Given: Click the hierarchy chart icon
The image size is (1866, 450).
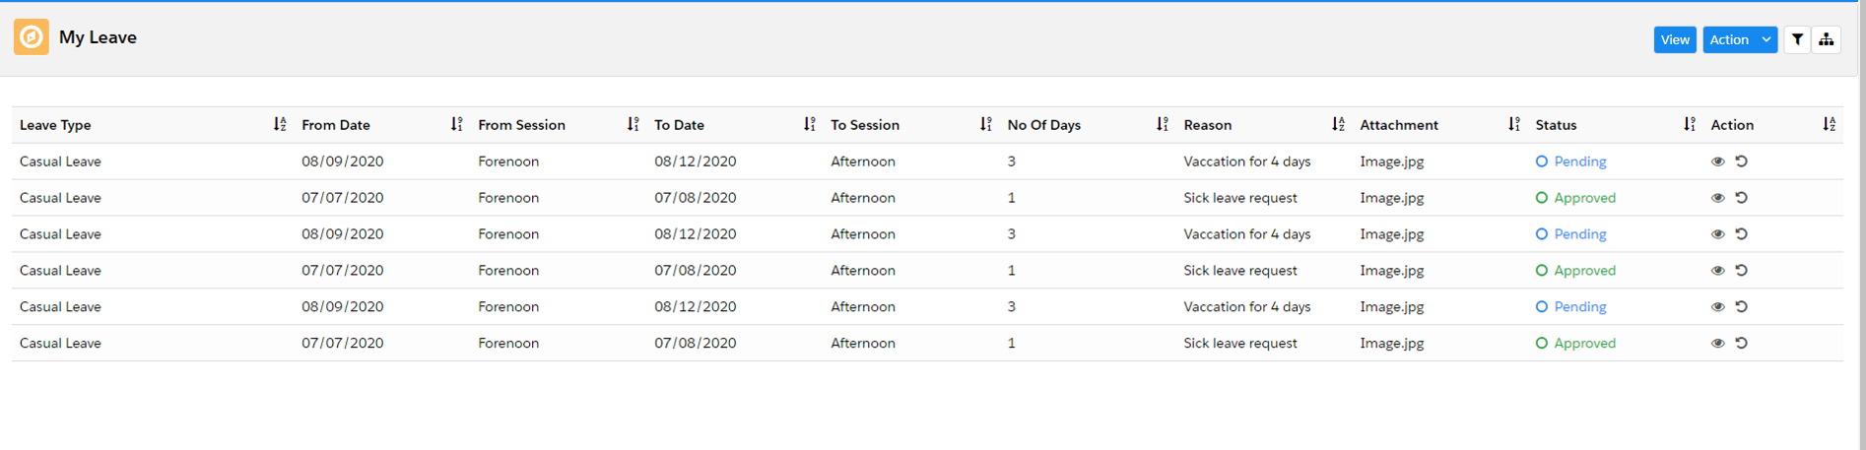Looking at the screenshot, I should 1827,39.
